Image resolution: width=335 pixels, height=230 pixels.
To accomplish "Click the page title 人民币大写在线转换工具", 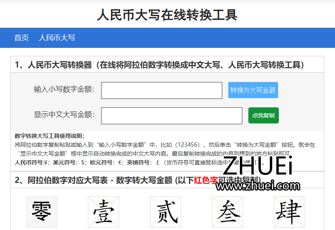I will (167, 15).
